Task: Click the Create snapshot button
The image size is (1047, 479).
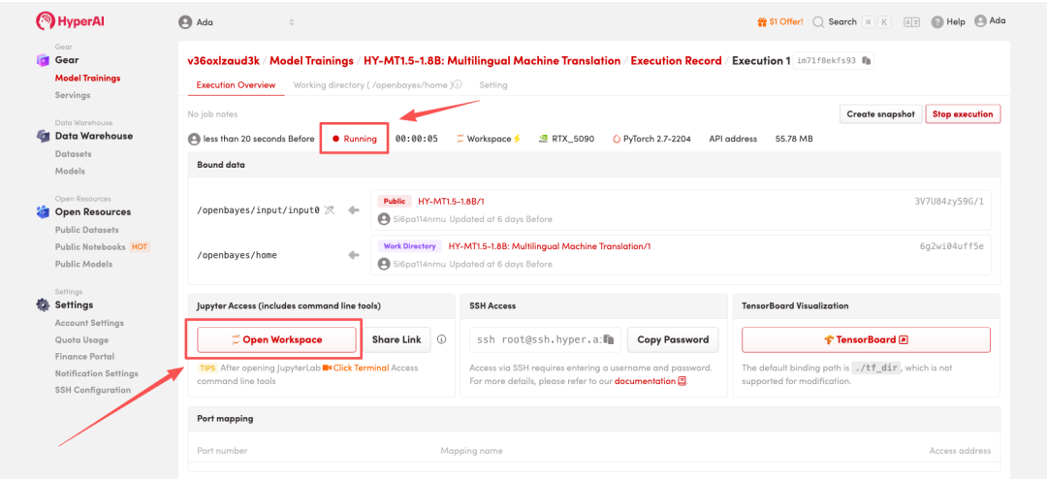Action: (x=880, y=114)
